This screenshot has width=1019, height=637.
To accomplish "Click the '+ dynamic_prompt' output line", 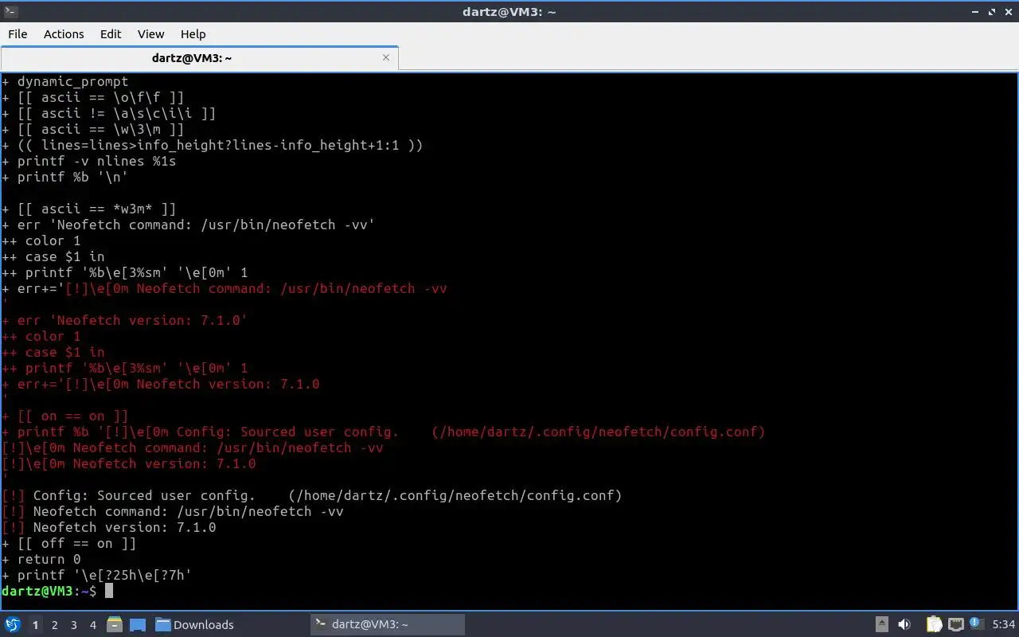I will click(x=65, y=81).
